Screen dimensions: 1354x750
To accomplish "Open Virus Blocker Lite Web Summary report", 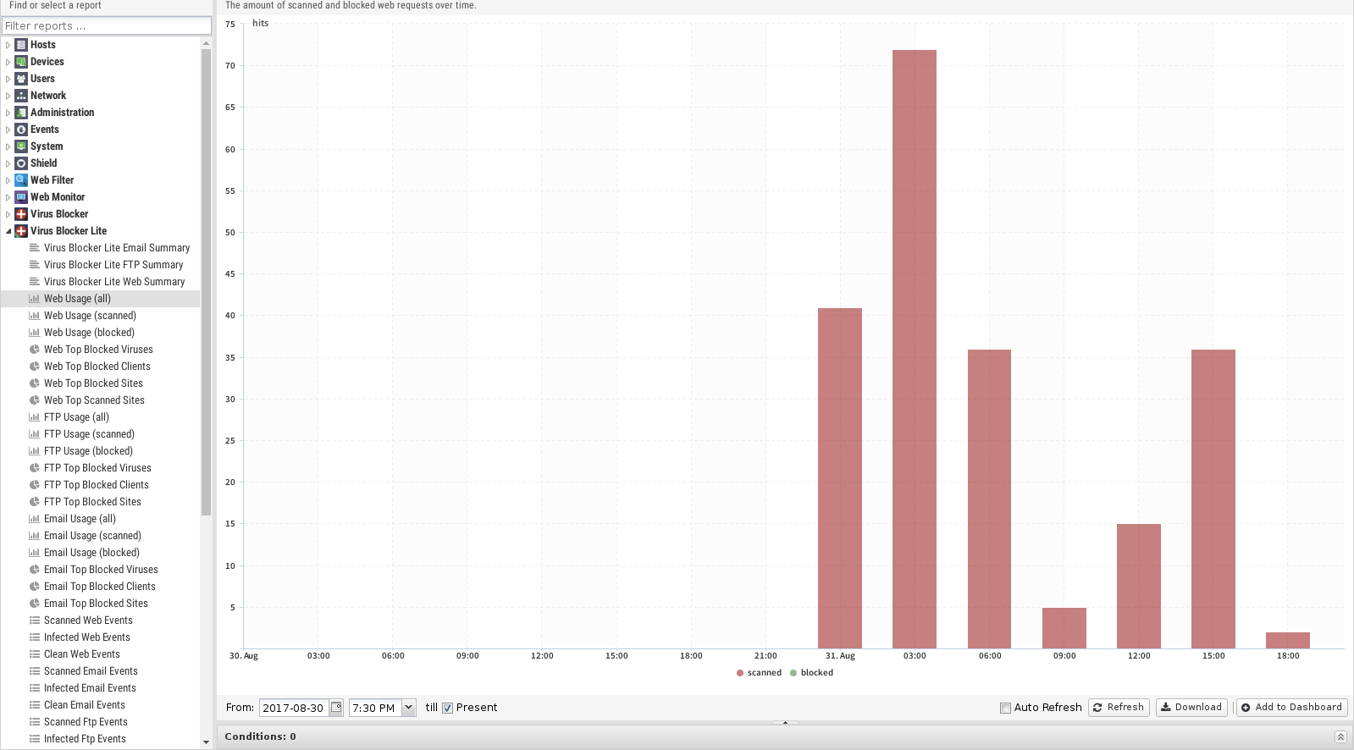I will pyautogui.click(x=114, y=282).
